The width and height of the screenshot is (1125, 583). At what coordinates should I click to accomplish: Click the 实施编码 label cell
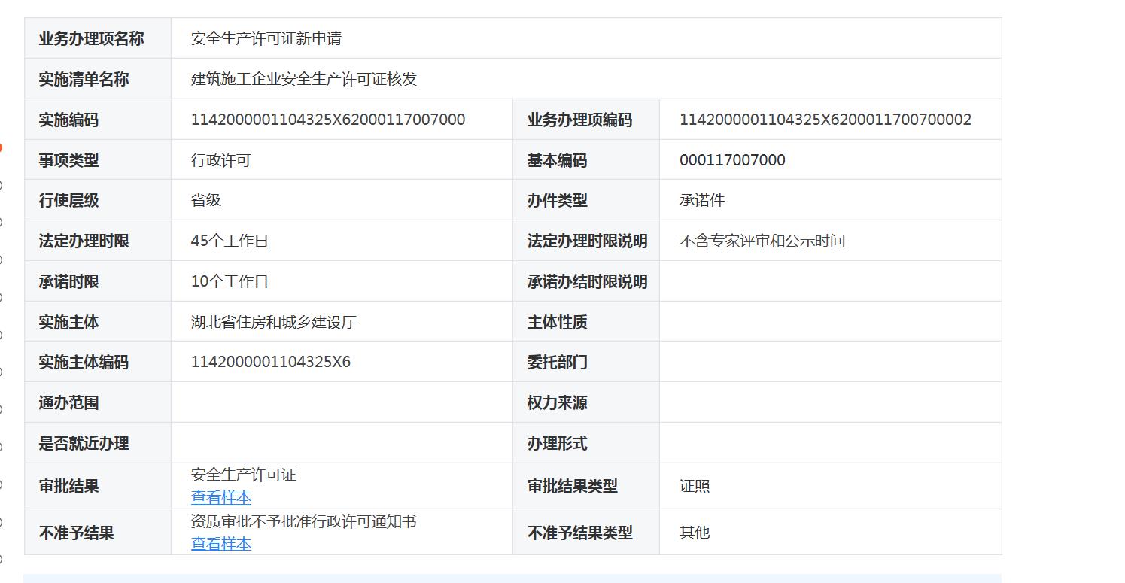tap(98, 120)
